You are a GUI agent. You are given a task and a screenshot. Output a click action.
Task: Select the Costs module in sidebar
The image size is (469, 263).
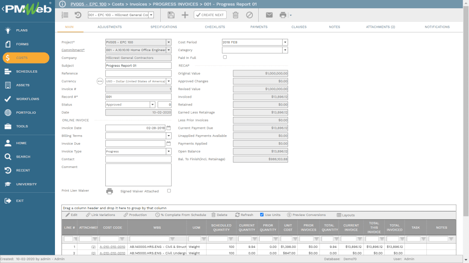[x=26, y=58]
